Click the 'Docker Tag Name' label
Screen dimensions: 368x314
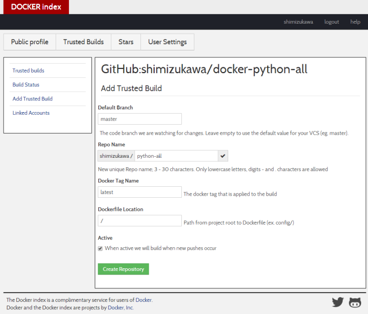(118, 181)
